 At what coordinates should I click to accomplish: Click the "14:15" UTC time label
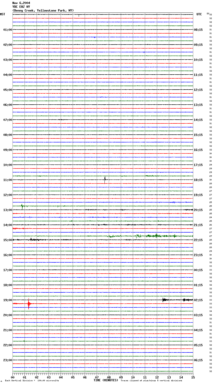tap(198, 120)
